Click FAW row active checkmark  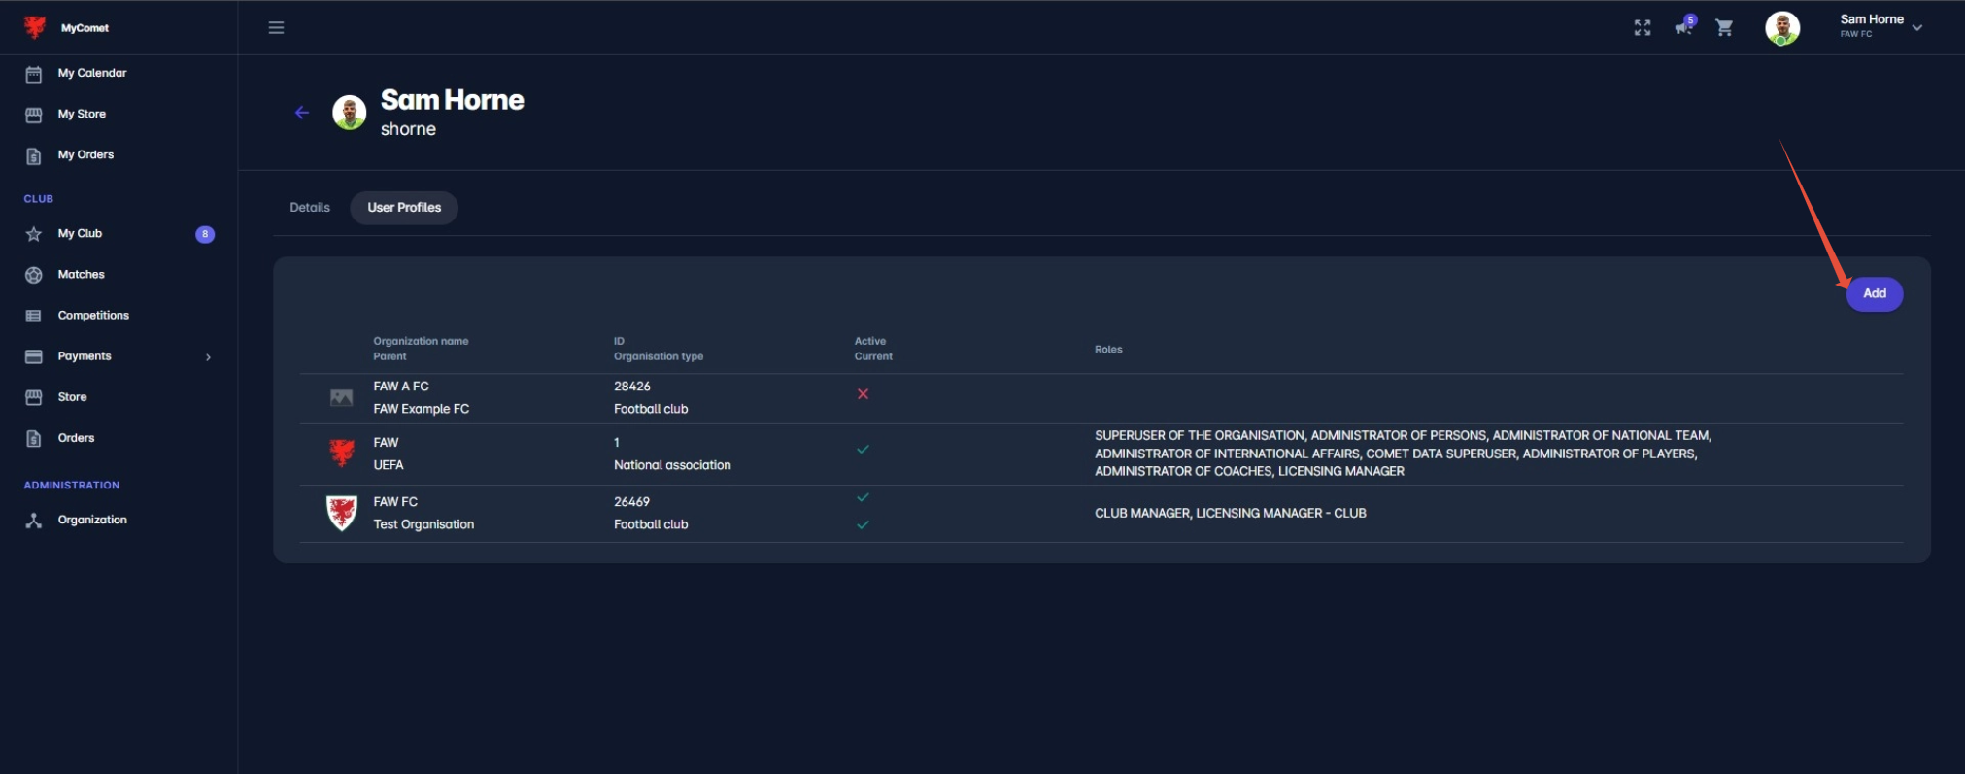click(863, 450)
